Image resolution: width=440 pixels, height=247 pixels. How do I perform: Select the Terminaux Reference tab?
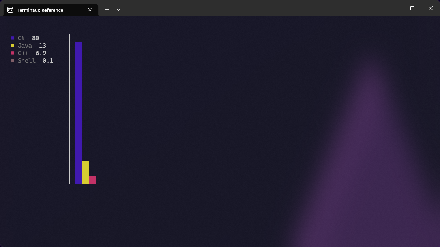pyautogui.click(x=43, y=10)
